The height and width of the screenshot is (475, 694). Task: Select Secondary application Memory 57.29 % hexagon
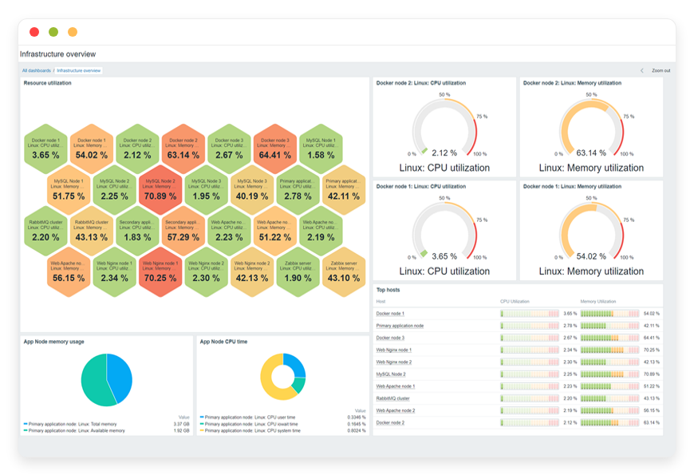click(x=183, y=231)
